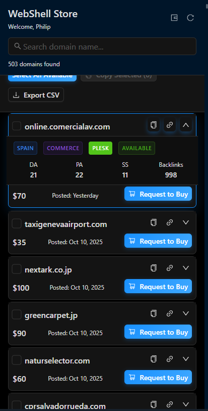Screen dimensions: 208x411
Task: Click the taxigenevaairport.com domain name
Action: 66,224
